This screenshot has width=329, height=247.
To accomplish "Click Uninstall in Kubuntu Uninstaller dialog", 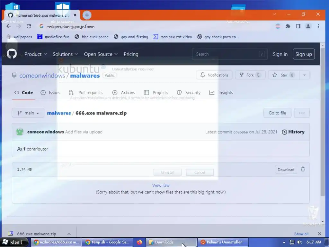I will pos(168,172).
